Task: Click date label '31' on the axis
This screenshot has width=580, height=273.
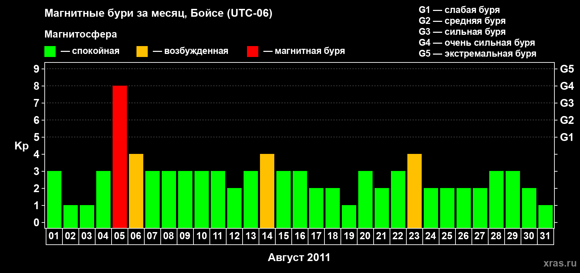Action: point(545,236)
